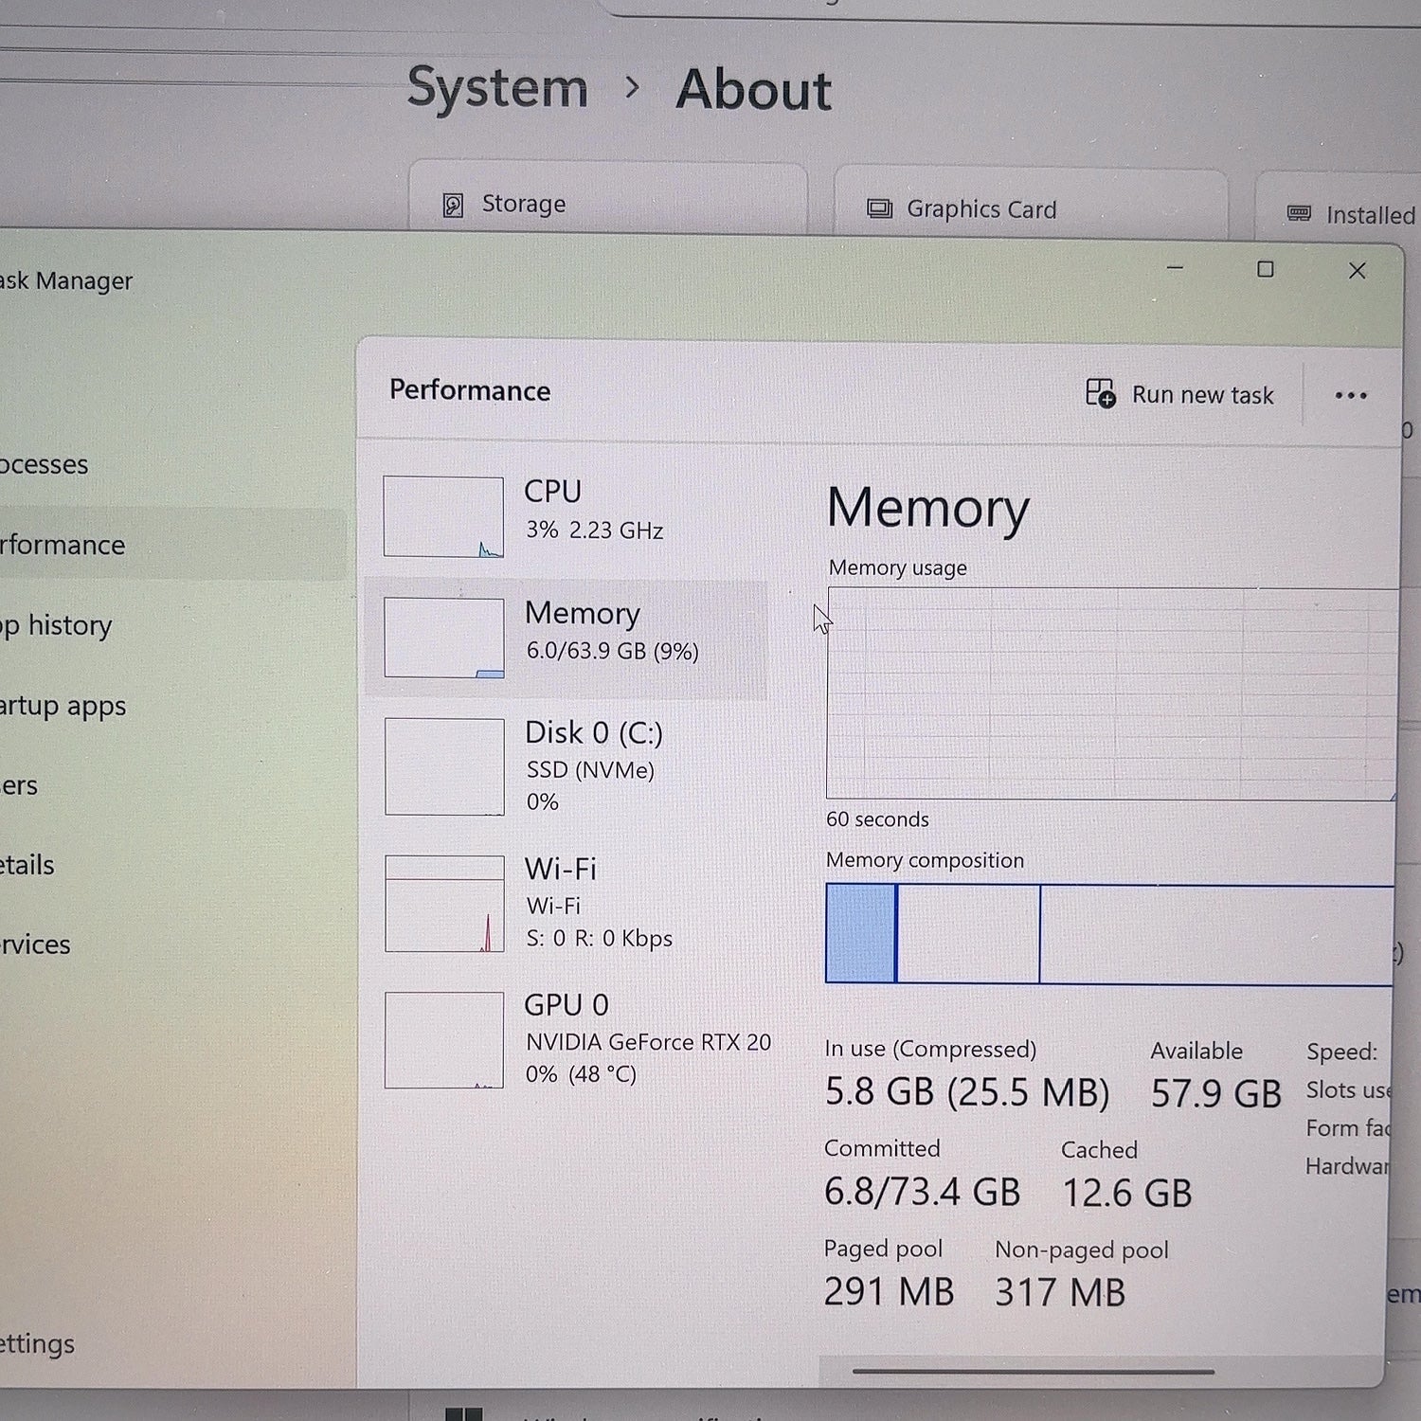Click the '12.6 GB' Cached value
The image size is (1421, 1421).
1126,1194
